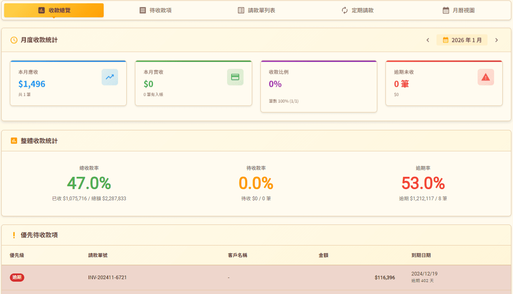Click the exclamation icon beside 優先待收款項
The height and width of the screenshot is (294, 513).
14,235
